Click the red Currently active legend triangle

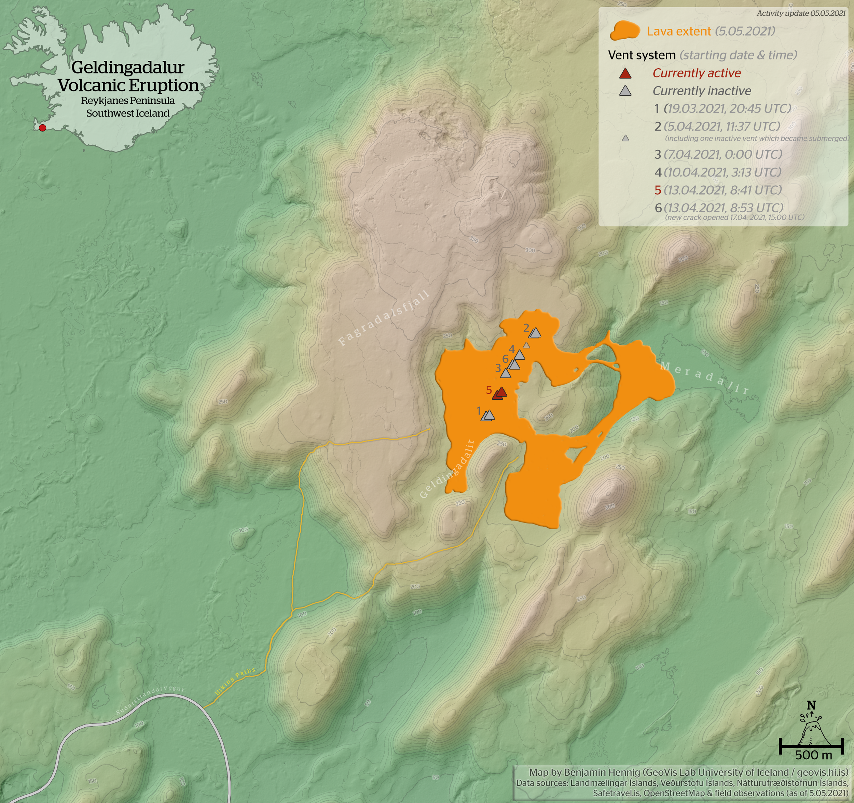point(625,73)
